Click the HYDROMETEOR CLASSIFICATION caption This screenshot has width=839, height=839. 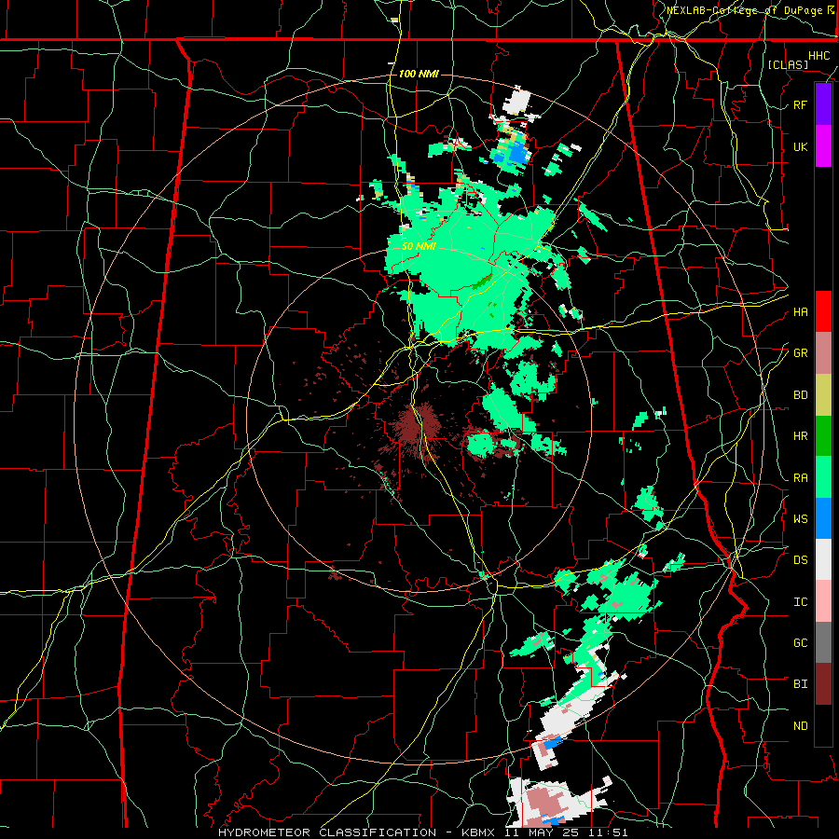point(327,832)
